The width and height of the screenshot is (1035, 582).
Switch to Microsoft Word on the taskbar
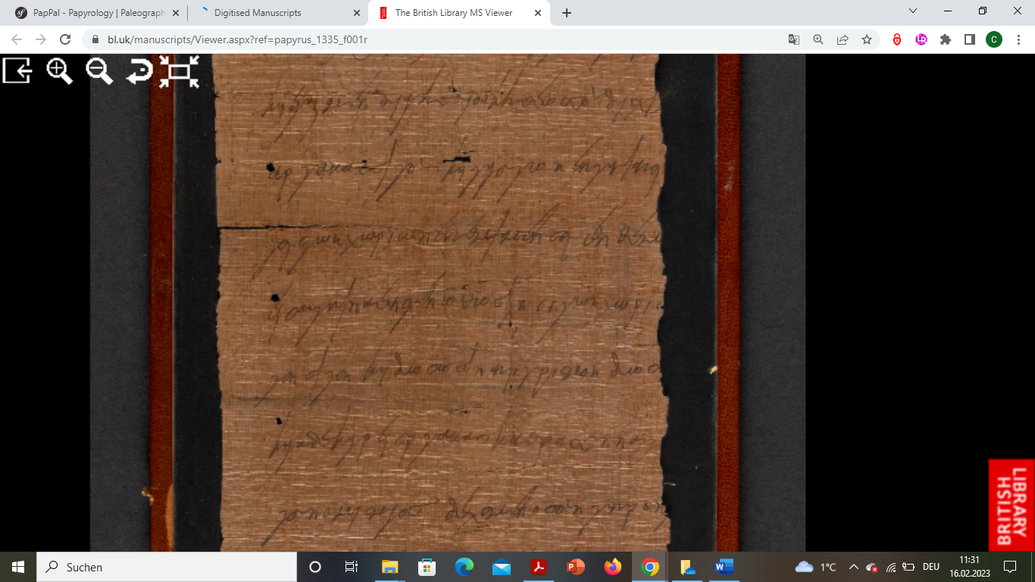click(724, 567)
